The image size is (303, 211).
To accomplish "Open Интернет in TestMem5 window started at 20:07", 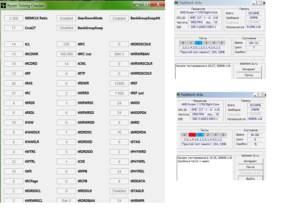I will (x=249, y=69).
